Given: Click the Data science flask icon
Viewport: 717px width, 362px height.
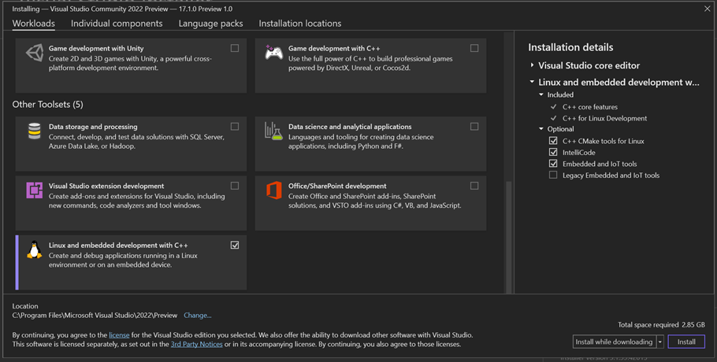Looking at the screenshot, I should [273, 131].
